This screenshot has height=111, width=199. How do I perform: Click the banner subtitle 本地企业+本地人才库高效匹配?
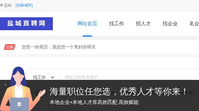point(83,102)
